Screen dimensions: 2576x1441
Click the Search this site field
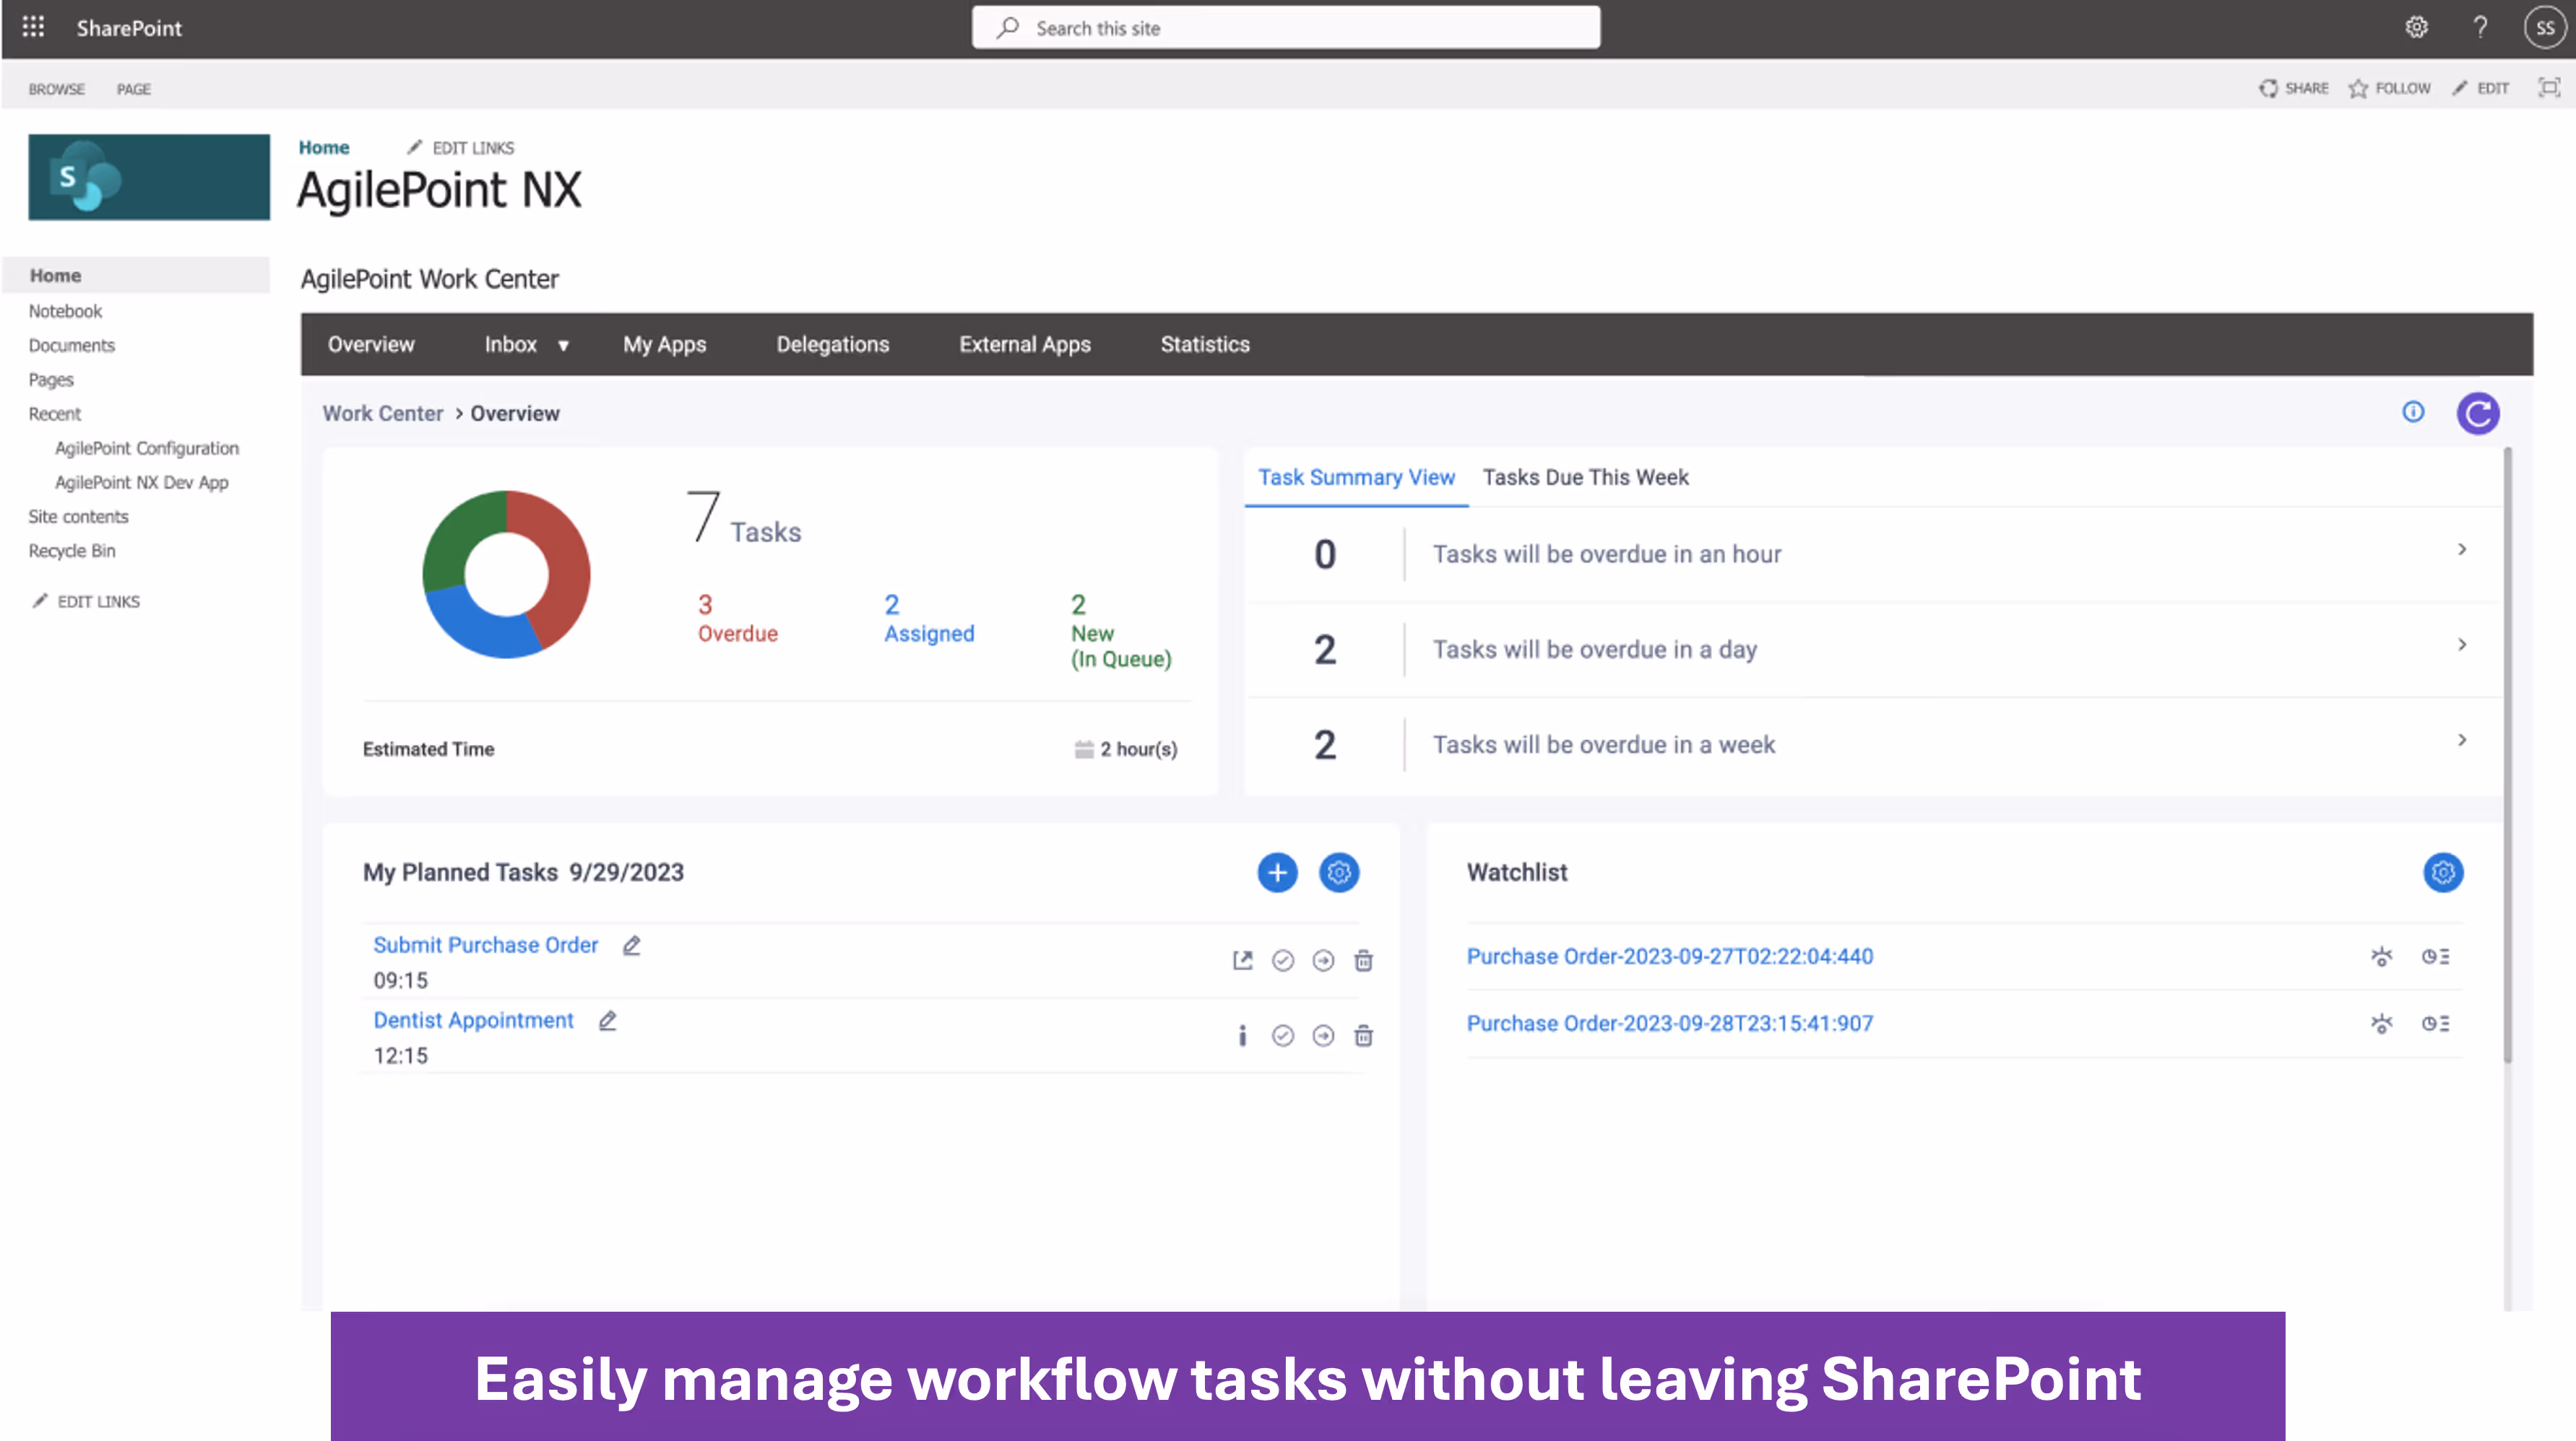pyautogui.click(x=1285, y=28)
